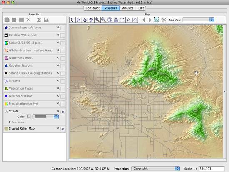Click the right-edge map splitter arrow

[x=224, y=92]
